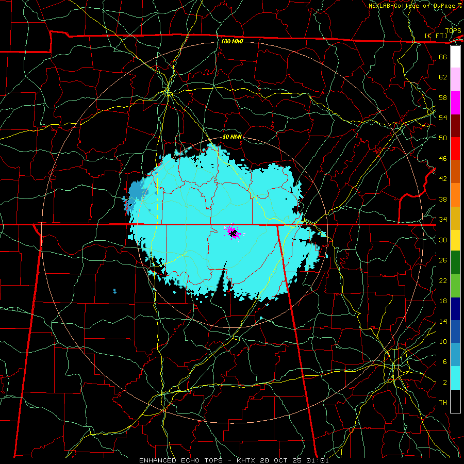The width and height of the screenshot is (464, 464).
Task: Click the ENHANCED ECHO TOPS product title
Action: 181,460
